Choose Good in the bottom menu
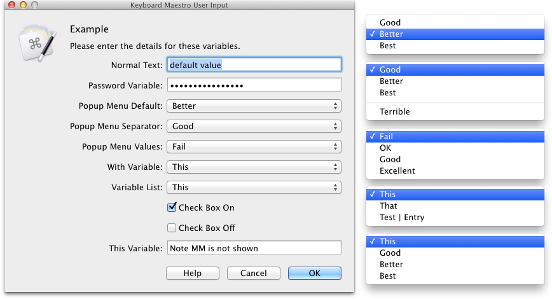552x299 pixels. (455, 253)
